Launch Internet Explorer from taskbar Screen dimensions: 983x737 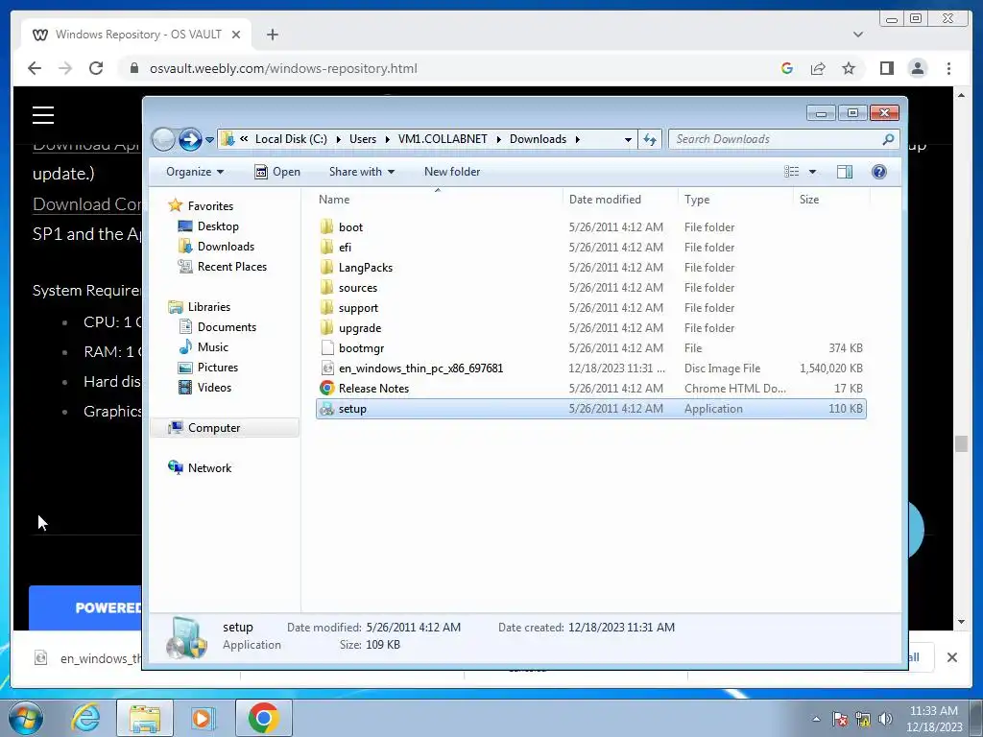(x=85, y=718)
